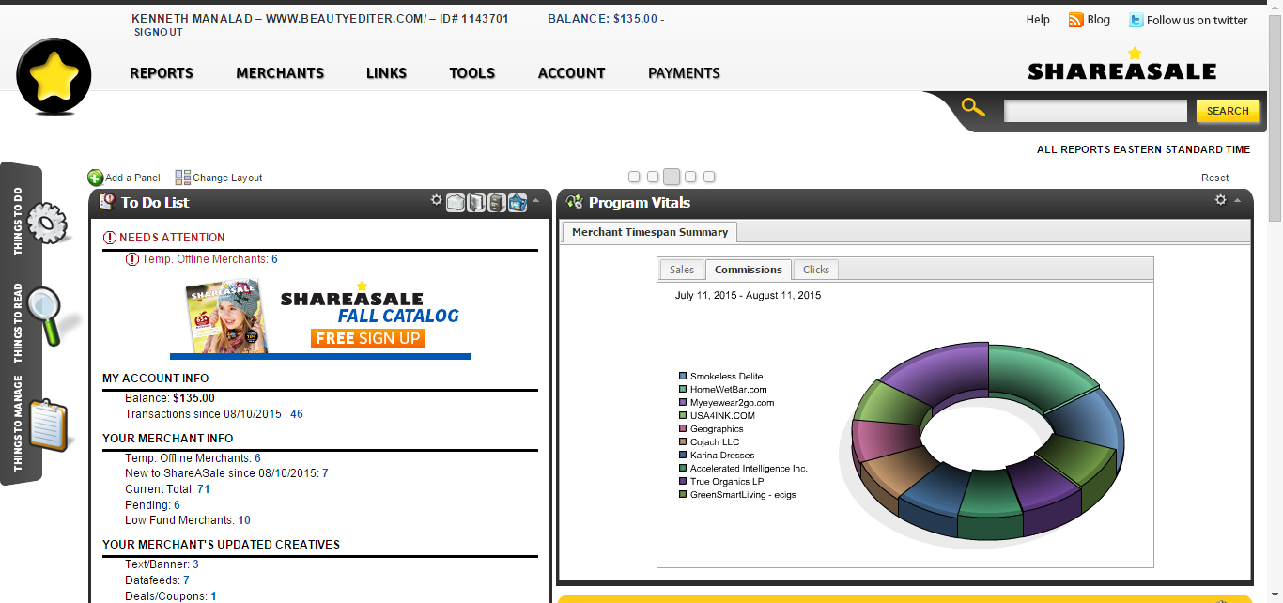Select the first layout option box
1283x603 pixels.
[634, 177]
